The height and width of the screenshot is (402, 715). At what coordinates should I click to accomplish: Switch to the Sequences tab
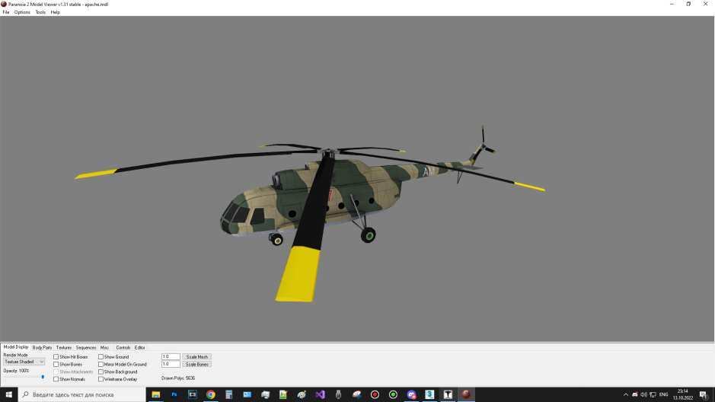[85, 347]
